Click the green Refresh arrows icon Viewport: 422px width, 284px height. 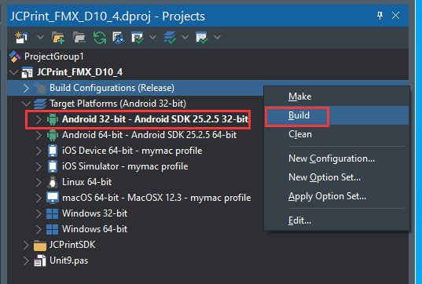100,37
